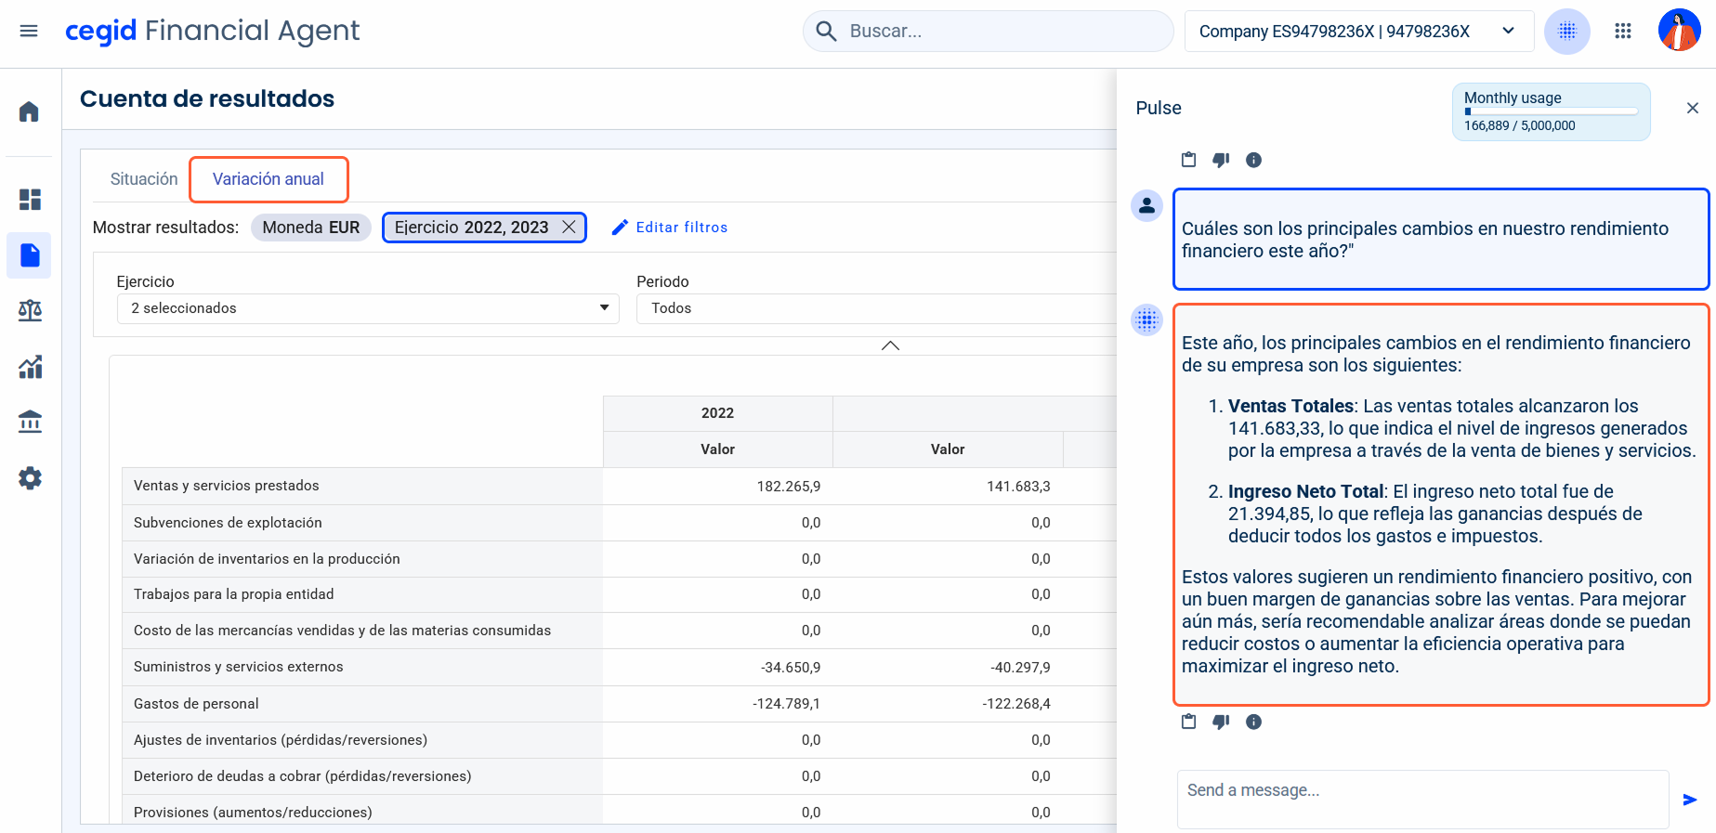Switch to the Situación tab
Viewport: 1716px width, 833px height.
[144, 179]
